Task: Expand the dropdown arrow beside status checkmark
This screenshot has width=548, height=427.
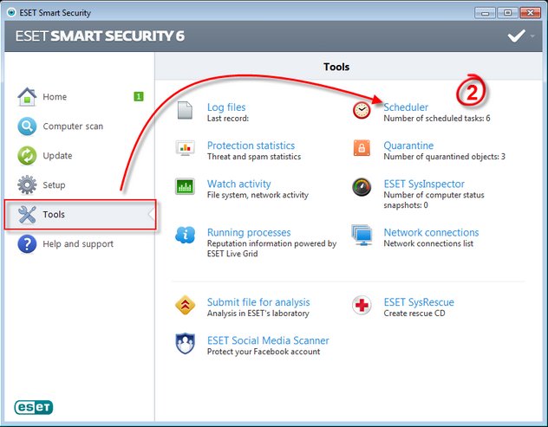Action: (x=532, y=36)
